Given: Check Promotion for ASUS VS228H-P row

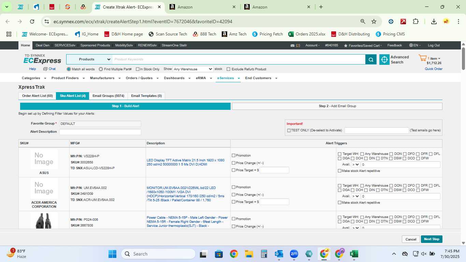Looking at the screenshot, I should click(x=234, y=156).
